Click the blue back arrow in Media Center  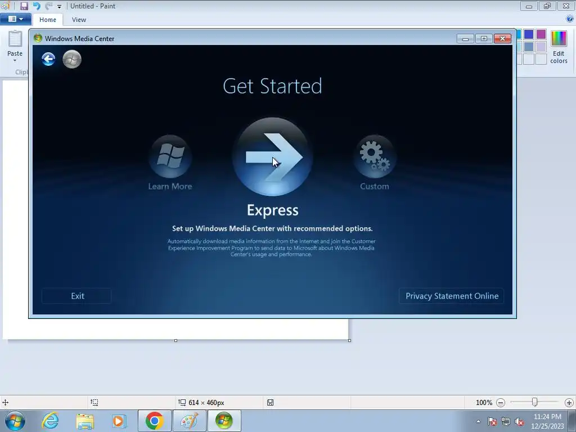(x=48, y=58)
